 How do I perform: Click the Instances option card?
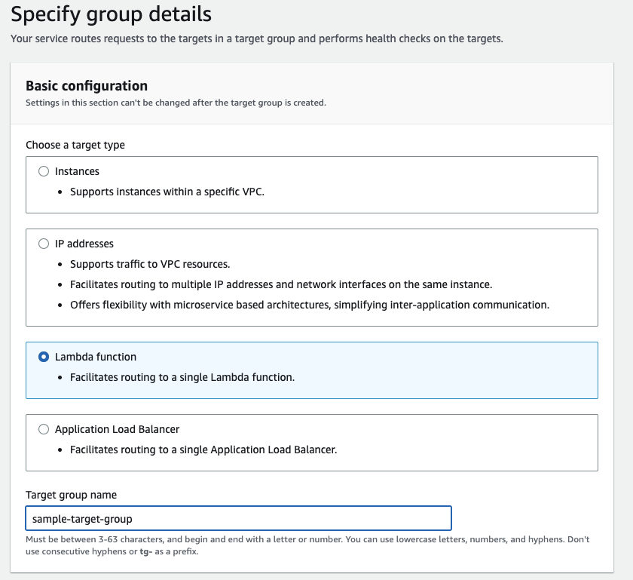312,184
